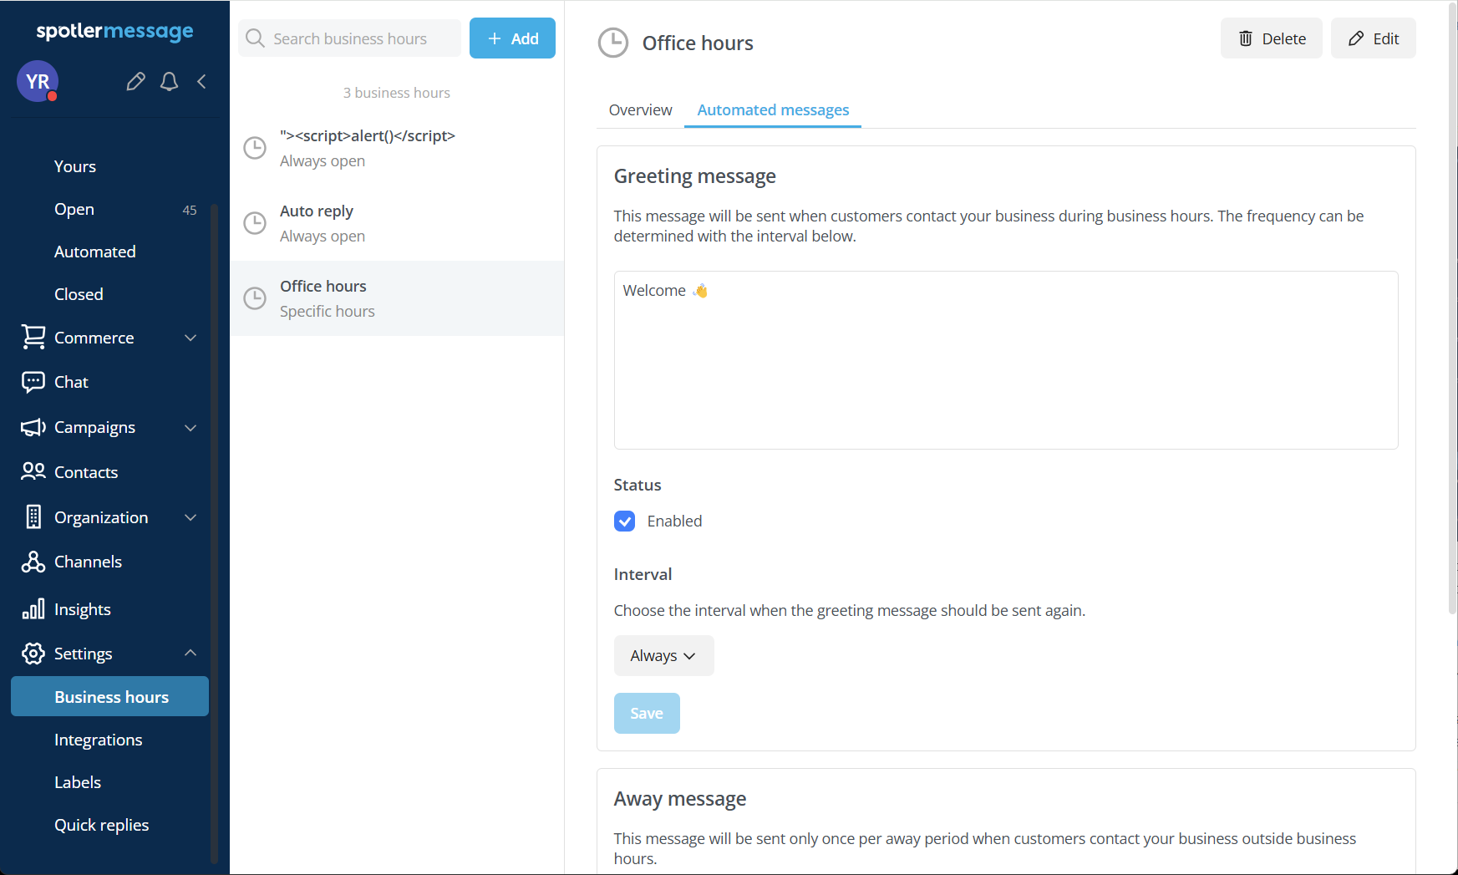
Task: Go to Chat via speech bubble icon
Action: click(x=33, y=382)
